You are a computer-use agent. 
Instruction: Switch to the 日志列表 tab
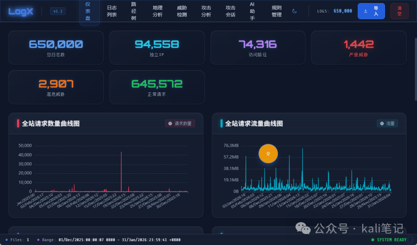pos(112,11)
